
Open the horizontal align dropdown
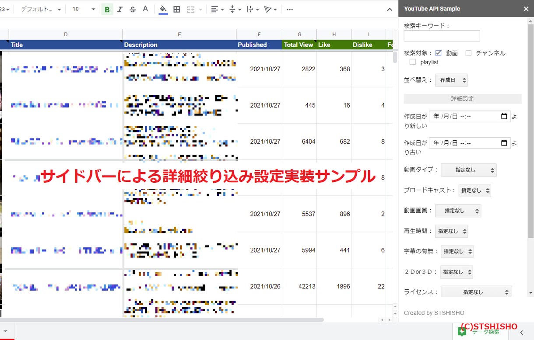point(217,9)
